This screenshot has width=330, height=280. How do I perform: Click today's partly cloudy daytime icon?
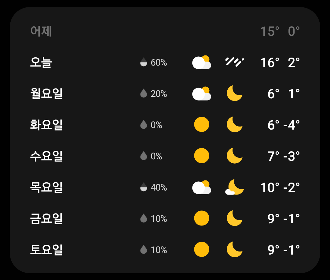point(202,62)
